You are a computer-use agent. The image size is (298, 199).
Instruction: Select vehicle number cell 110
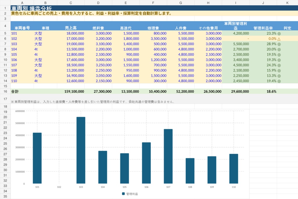(x=22, y=81)
